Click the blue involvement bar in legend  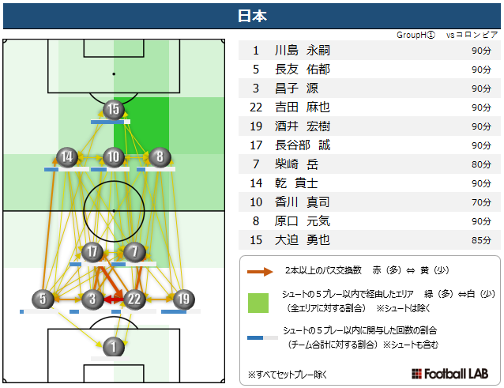coord(262,338)
